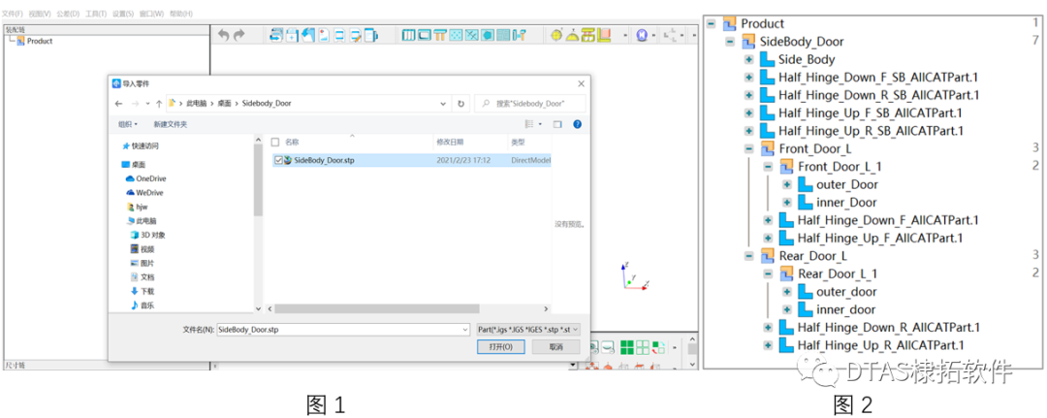
Task: Open the 视图(V) menu
Action: point(40,14)
